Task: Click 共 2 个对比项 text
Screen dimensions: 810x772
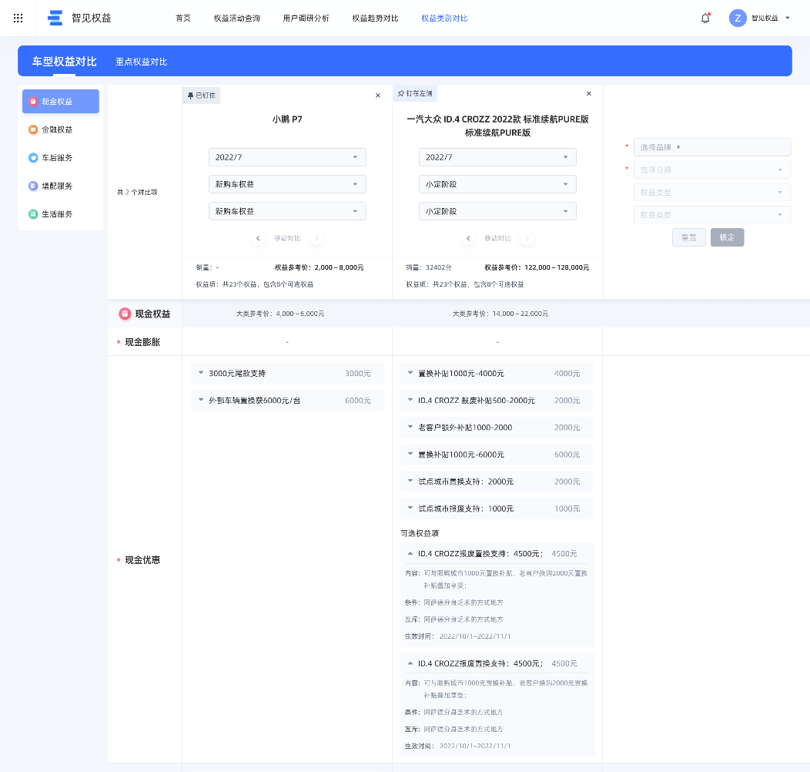Action: [x=137, y=193]
